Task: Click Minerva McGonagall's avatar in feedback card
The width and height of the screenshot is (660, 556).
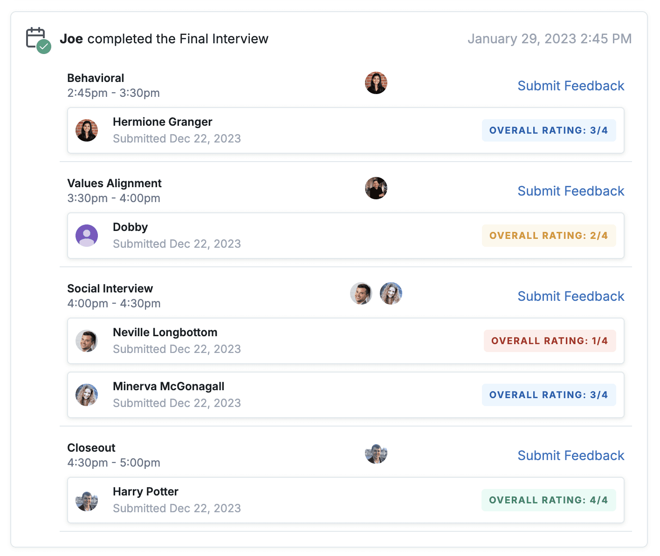Action: pos(87,395)
